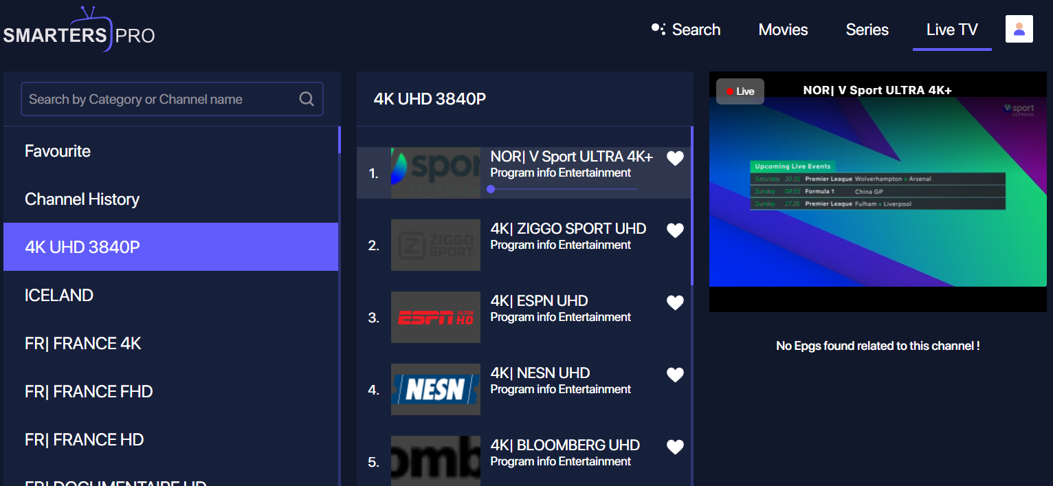
Task: Switch to the Movies tab
Action: [783, 30]
